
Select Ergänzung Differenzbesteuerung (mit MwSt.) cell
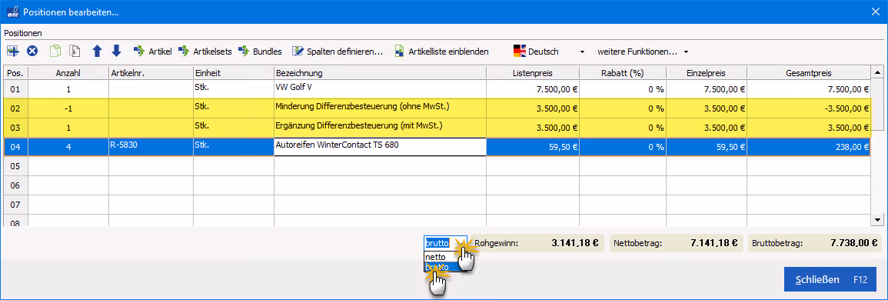tap(380, 128)
